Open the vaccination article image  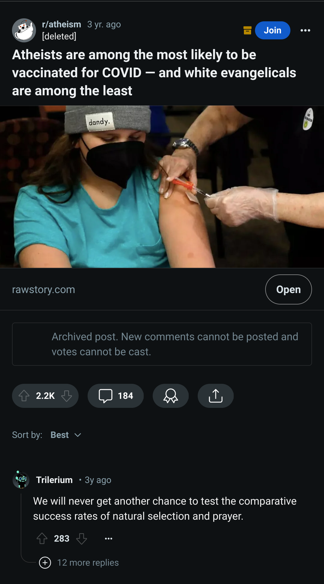pyautogui.click(x=162, y=187)
